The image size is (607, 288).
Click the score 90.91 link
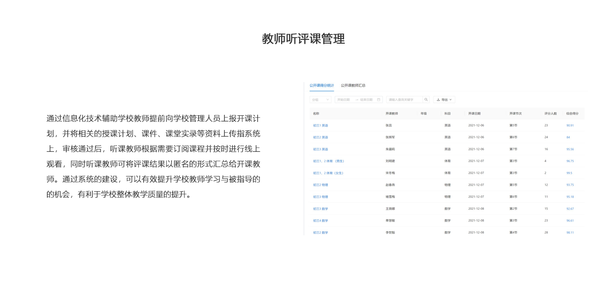[570, 126]
